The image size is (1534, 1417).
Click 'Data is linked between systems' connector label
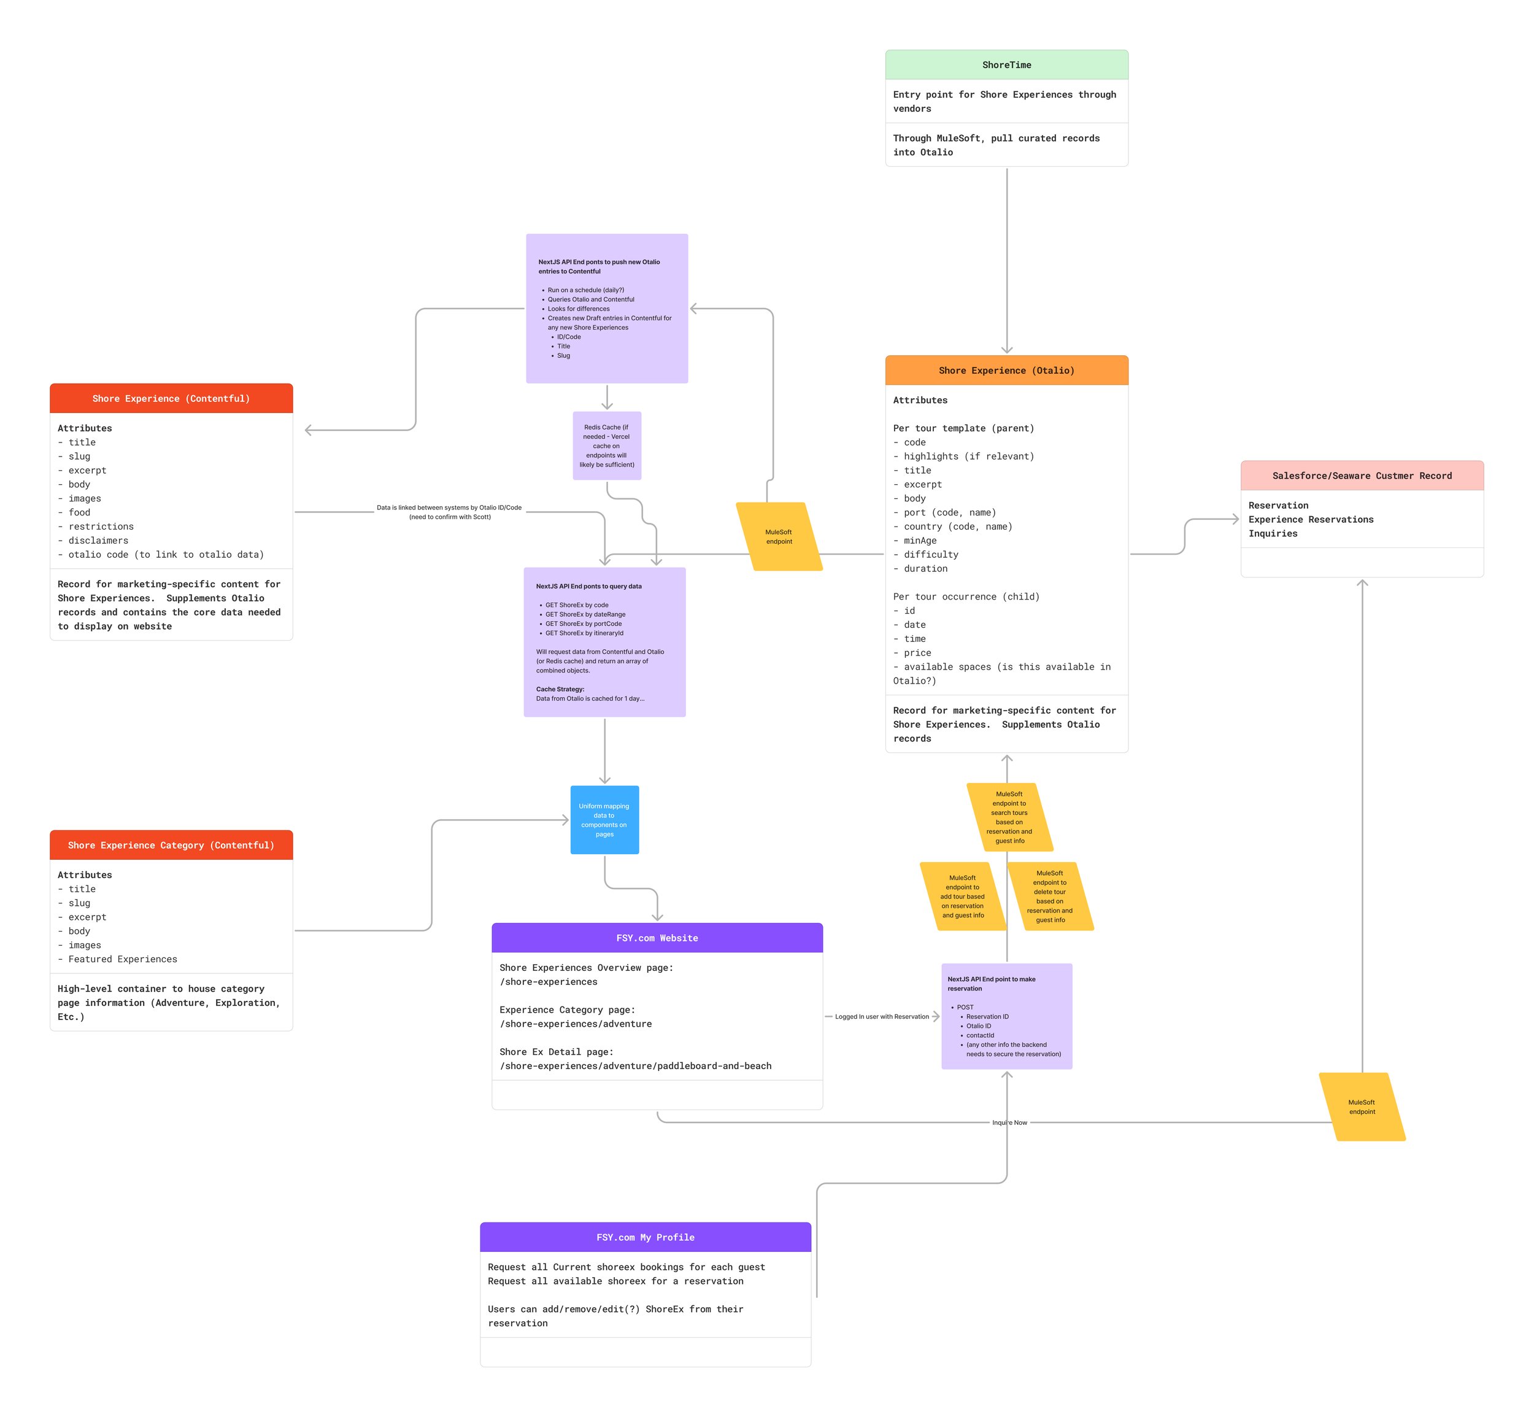point(449,512)
